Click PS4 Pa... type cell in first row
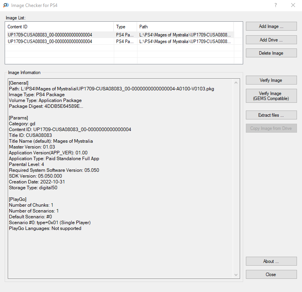Screen dimensions: 302x292 point(125,35)
